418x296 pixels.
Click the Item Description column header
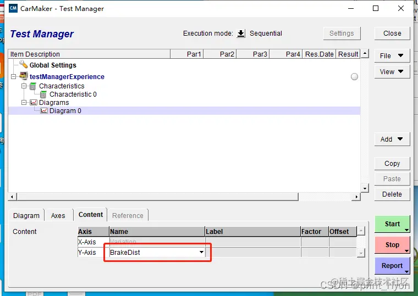coord(89,54)
